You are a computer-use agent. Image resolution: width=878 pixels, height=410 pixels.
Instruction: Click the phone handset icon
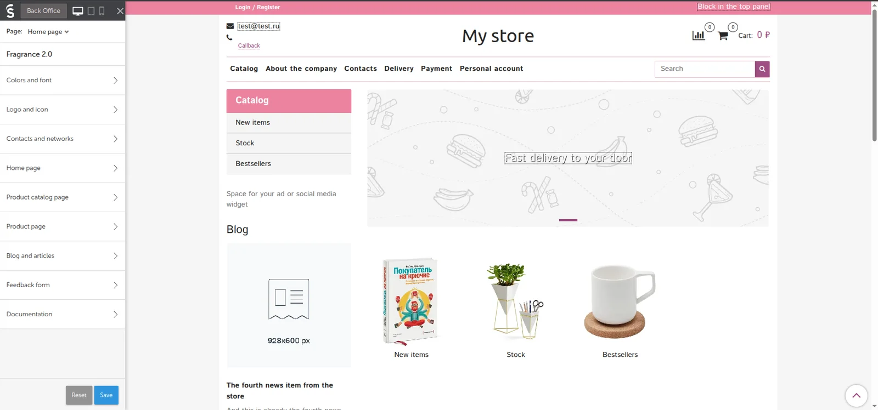pos(229,38)
